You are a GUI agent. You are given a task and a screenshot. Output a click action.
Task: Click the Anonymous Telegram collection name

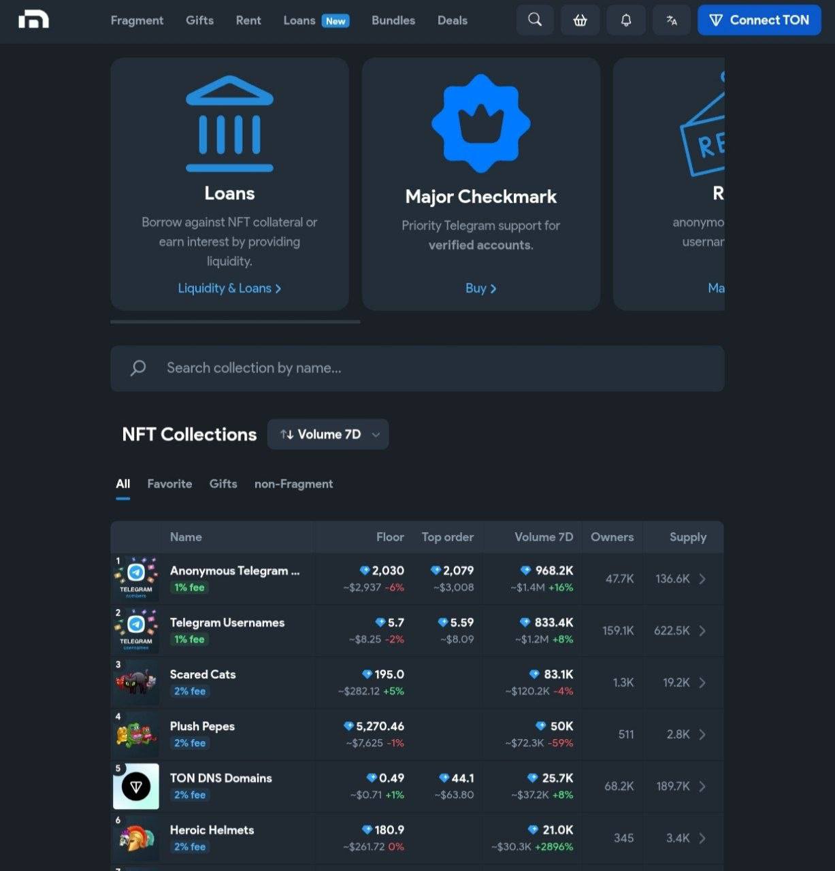click(x=235, y=571)
